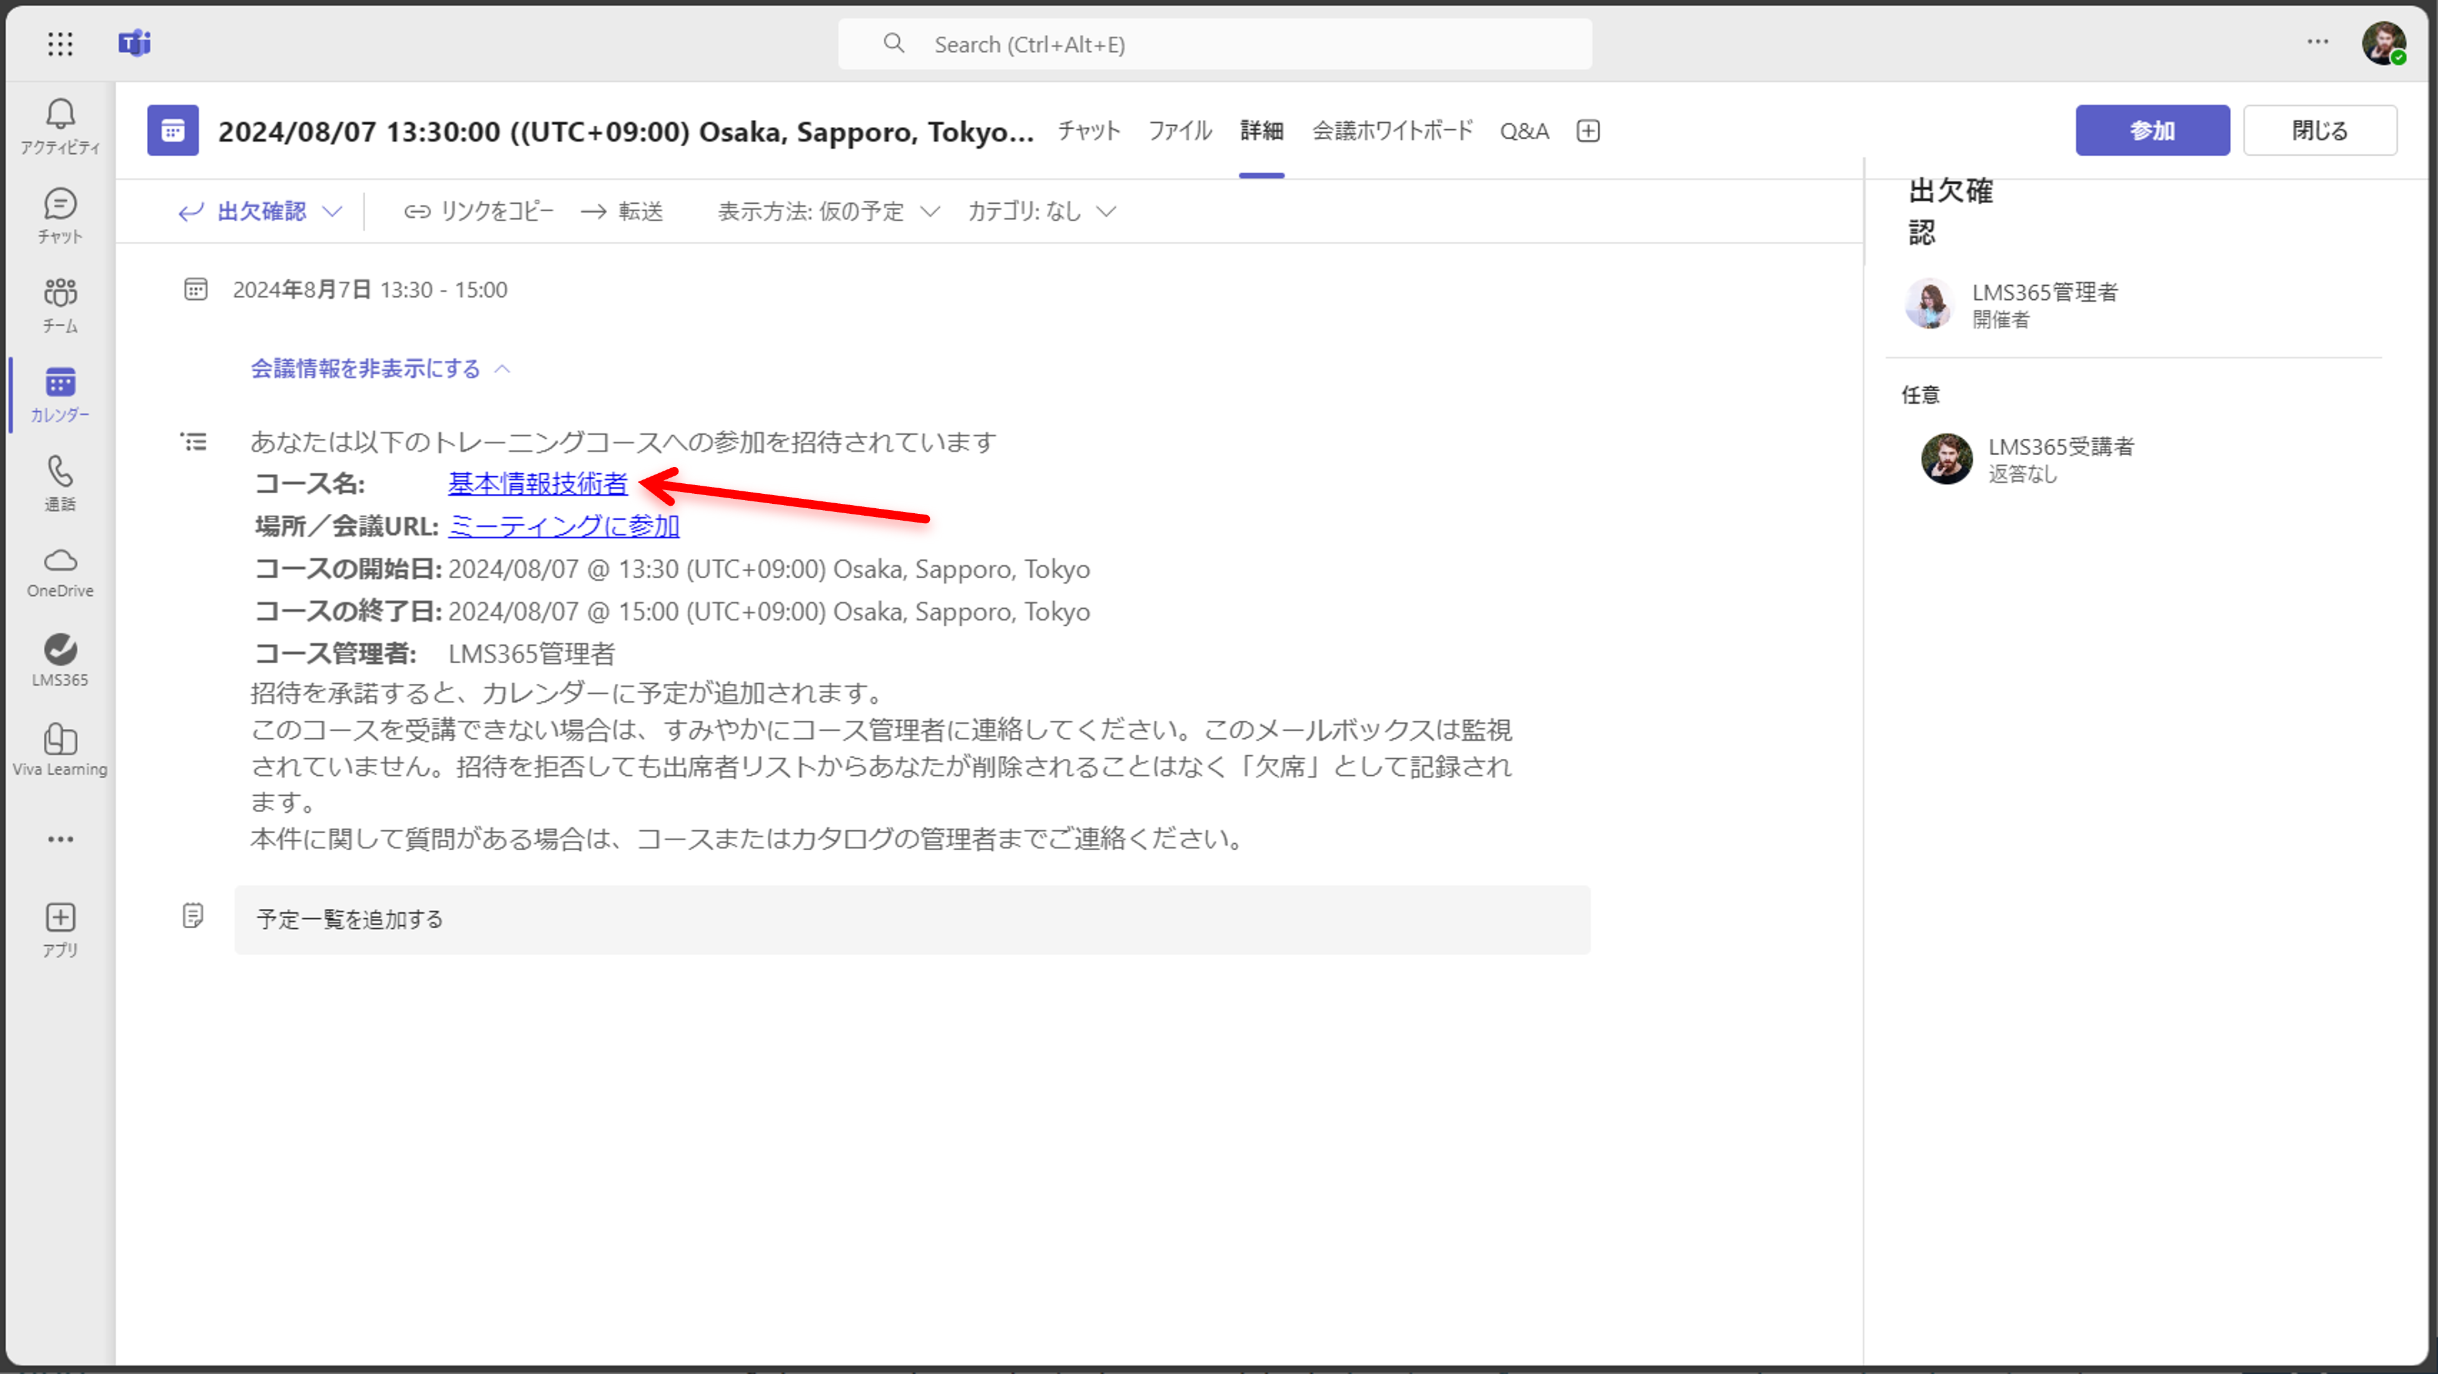
Task: Click 返答なし status text
Action: (2023, 475)
